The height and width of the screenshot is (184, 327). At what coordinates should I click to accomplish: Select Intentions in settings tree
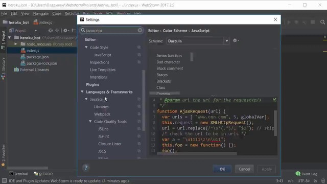pyautogui.click(x=99, y=77)
